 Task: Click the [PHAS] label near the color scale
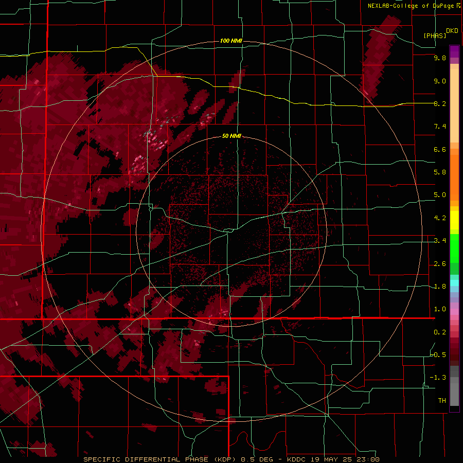[435, 35]
